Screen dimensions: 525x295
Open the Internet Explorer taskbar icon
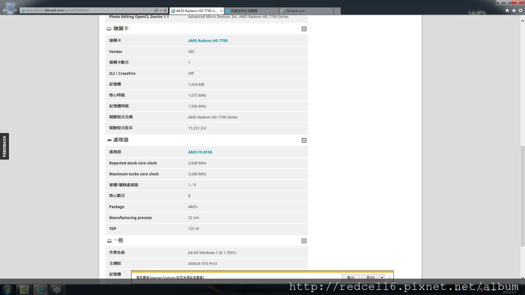pyautogui.click(x=40, y=289)
